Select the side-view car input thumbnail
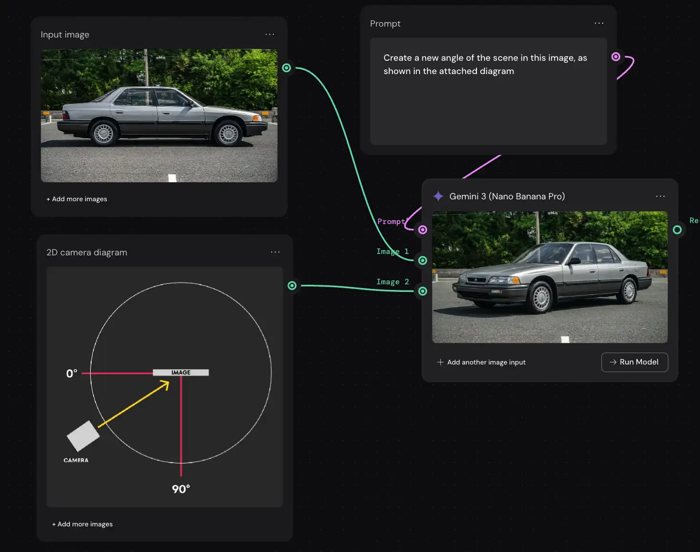700x552 pixels. (x=159, y=115)
